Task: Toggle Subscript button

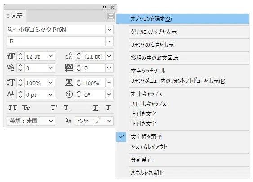Action: pos(67,108)
